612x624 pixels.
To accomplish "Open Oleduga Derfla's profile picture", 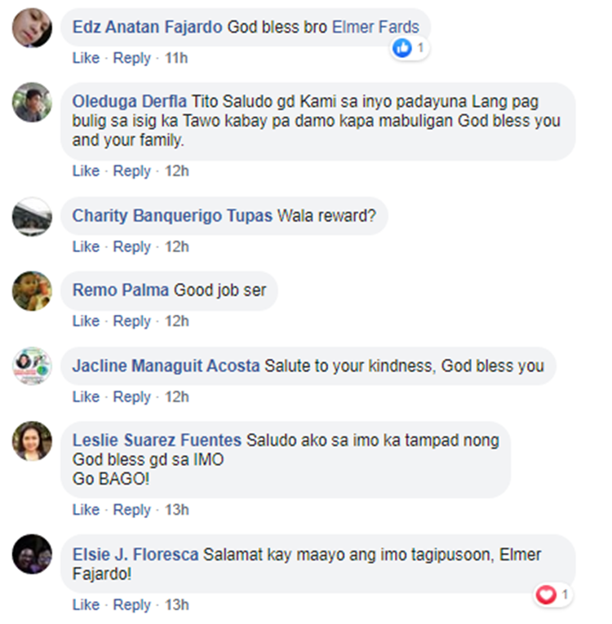I will (x=32, y=102).
